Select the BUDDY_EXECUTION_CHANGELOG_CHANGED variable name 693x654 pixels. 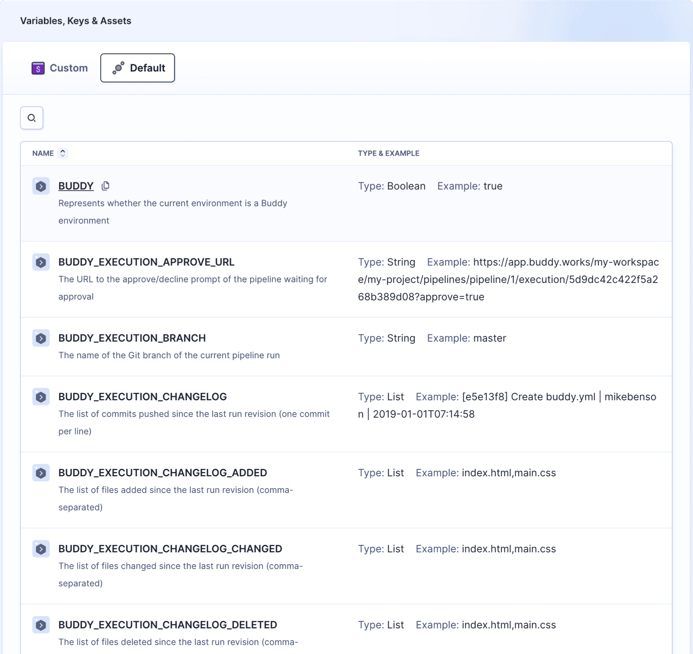click(x=171, y=549)
